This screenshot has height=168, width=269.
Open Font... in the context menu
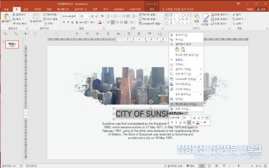click(186, 59)
